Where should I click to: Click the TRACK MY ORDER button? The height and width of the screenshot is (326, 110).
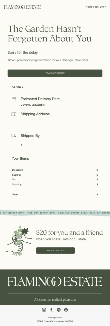point(55,73)
